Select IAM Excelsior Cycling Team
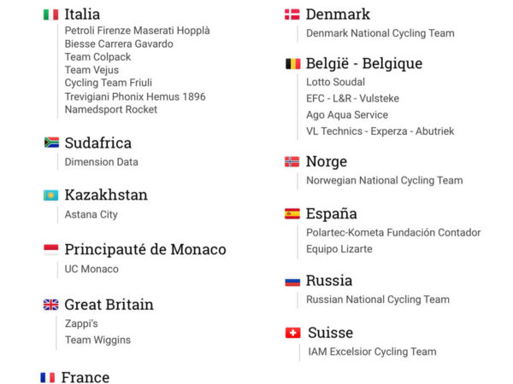Viewport: 513px width, 384px height. click(x=372, y=352)
